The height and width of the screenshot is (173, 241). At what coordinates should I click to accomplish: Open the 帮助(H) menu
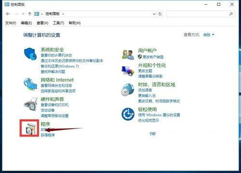click(x=75, y=23)
